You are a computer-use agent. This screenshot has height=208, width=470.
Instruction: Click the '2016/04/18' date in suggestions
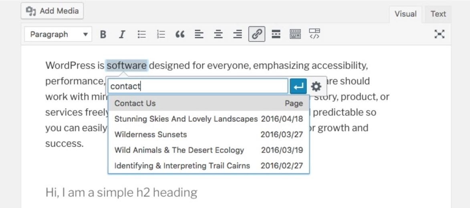(x=282, y=119)
